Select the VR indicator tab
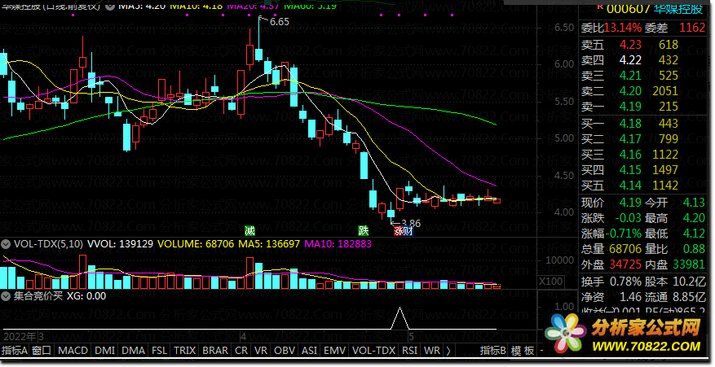 [x=261, y=351]
